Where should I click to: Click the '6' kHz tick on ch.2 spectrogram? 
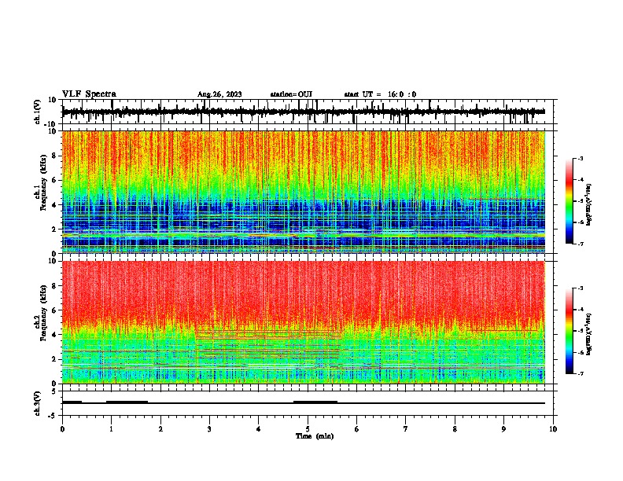[55, 310]
